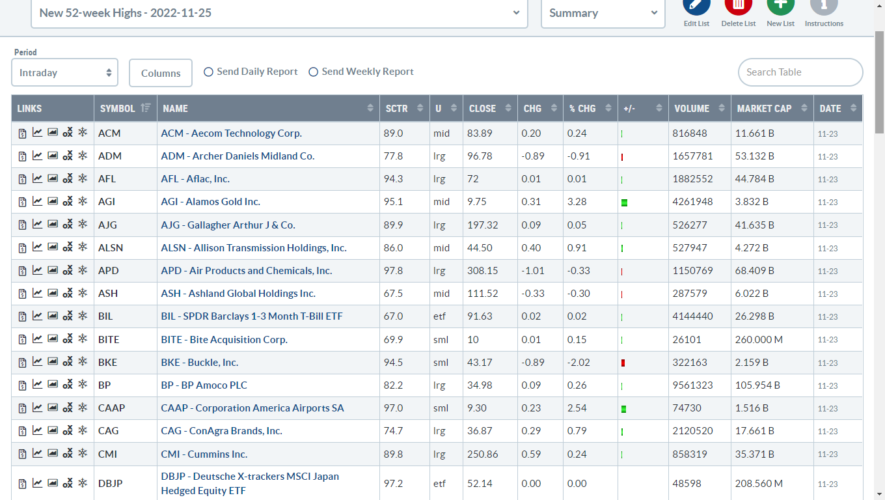The height and width of the screenshot is (500, 885).
Task: Open the ACM - Aecom Technology Corp. link
Action: pos(232,133)
